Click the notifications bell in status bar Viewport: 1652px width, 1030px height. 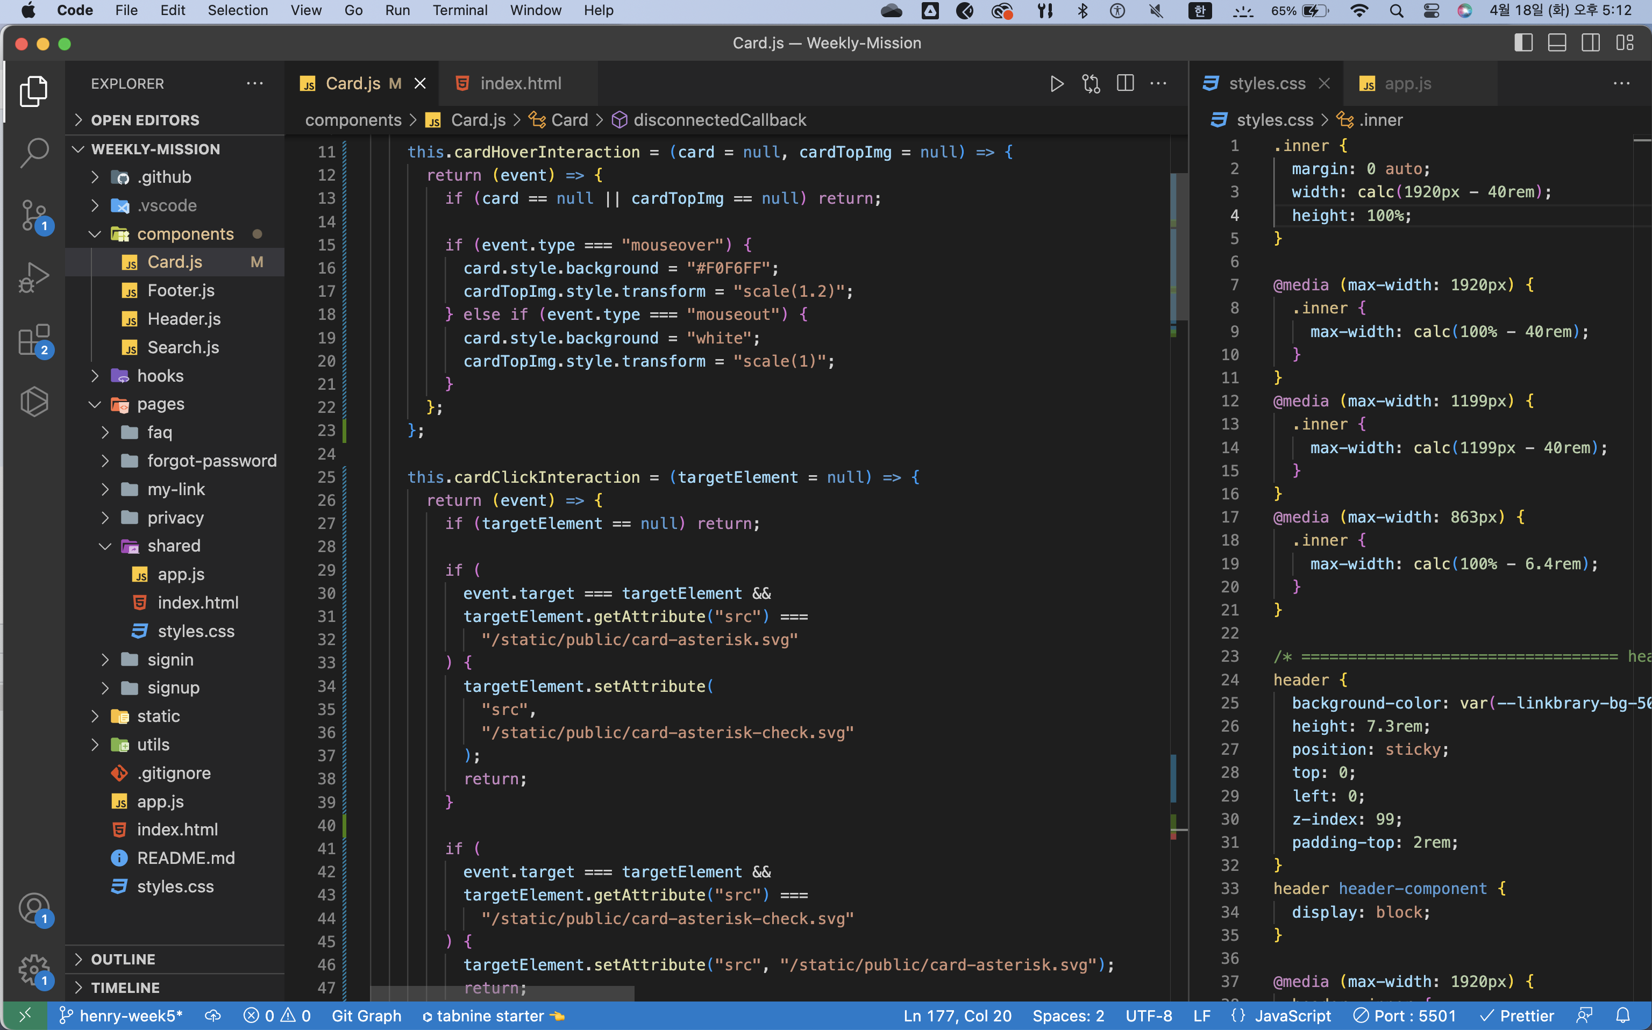tap(1623, 1015)
